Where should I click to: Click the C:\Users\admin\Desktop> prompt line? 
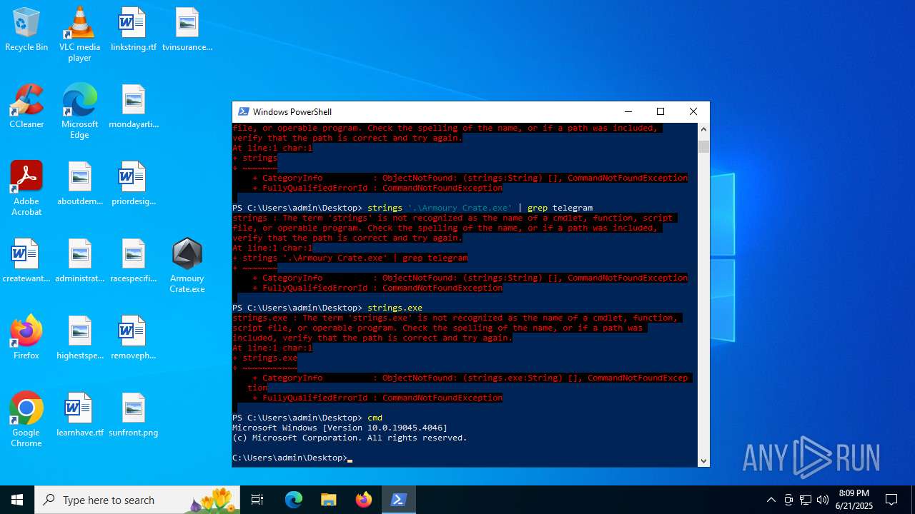pyautogui.click(x=290, y=458)
